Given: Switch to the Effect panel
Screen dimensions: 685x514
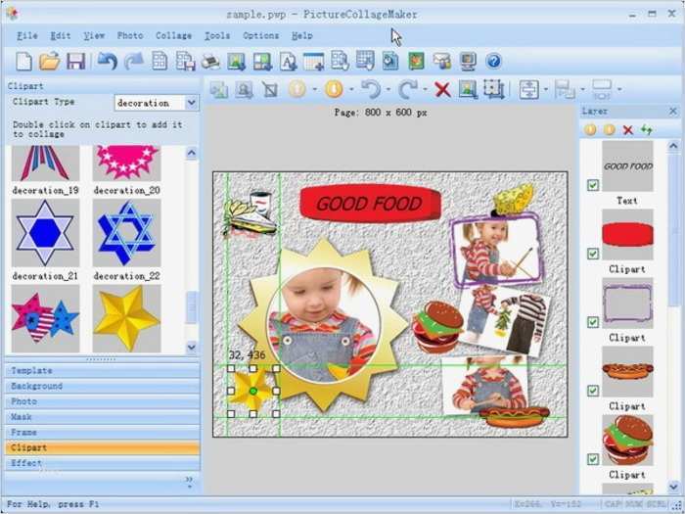Looking at the screenshot, I should (102, 463).
